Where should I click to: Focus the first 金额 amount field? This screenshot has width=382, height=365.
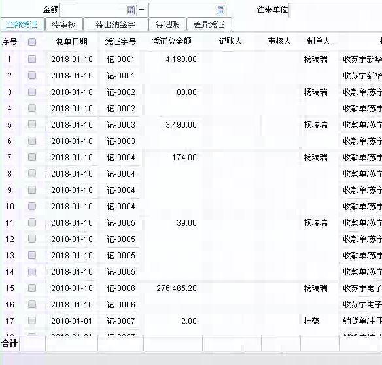pos(97,10)
